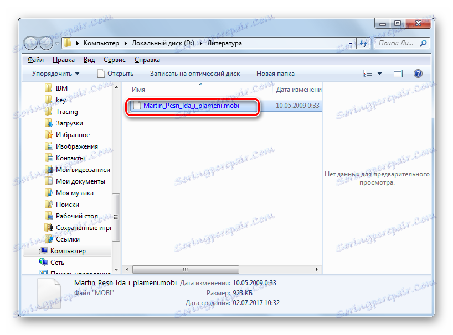Click the date cell 10.05.2009 0:33
Viewport: 453px width, 335px height.
coord(297,106)
